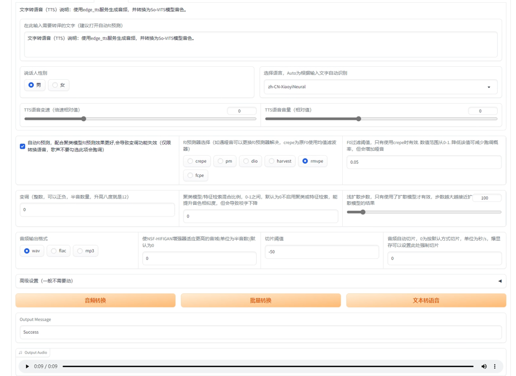Select the rmvpe f0 predictor
516x376 pixels.
313,161
